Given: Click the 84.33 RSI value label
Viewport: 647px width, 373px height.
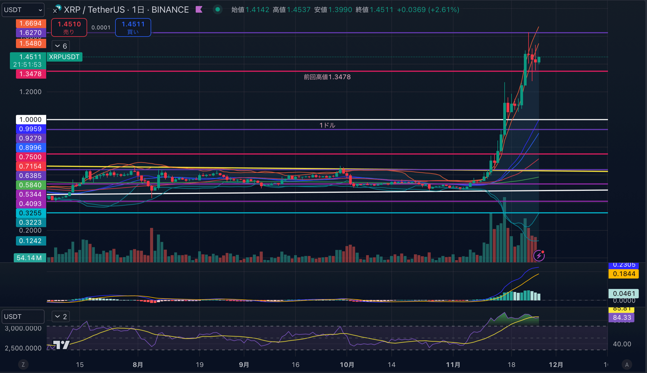Looking at the screenshot, I should pyautogui.click(x=621, y=318).
